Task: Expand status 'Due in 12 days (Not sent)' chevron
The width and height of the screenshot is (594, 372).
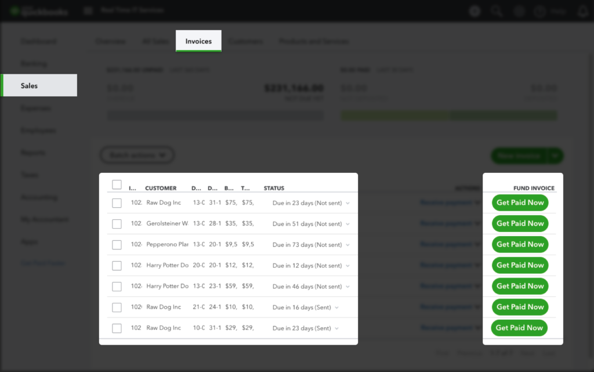Action: pyautogui.click(x=347, y=266)
